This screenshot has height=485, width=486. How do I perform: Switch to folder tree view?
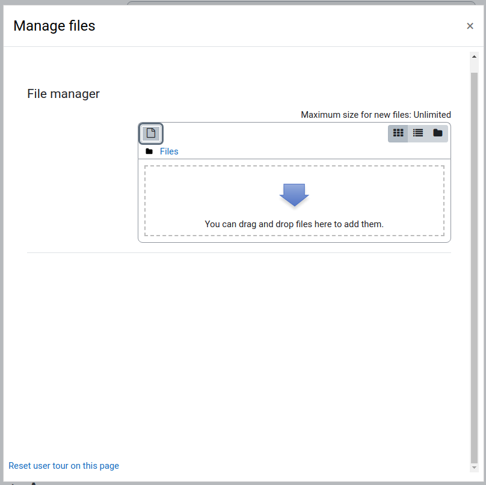tap(438, 133)
